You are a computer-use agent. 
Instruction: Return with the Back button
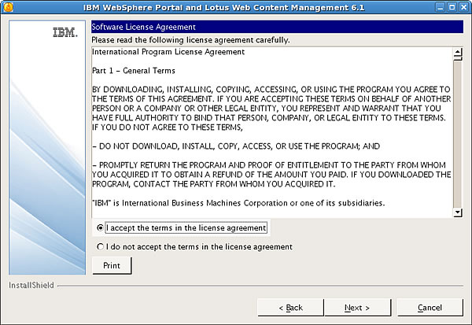point(291,308)
